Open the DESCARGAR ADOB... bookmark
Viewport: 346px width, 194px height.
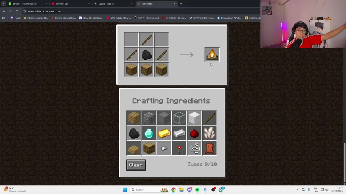point(229,18)
